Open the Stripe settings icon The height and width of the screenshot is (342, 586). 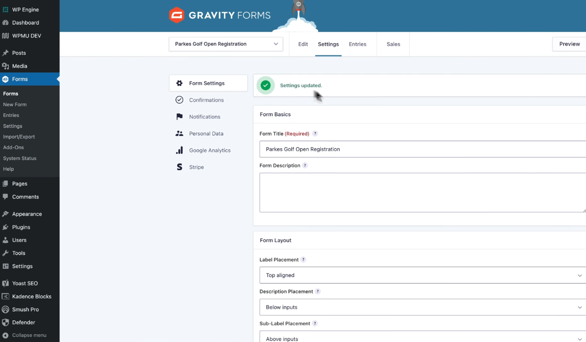tap(179, 167)
